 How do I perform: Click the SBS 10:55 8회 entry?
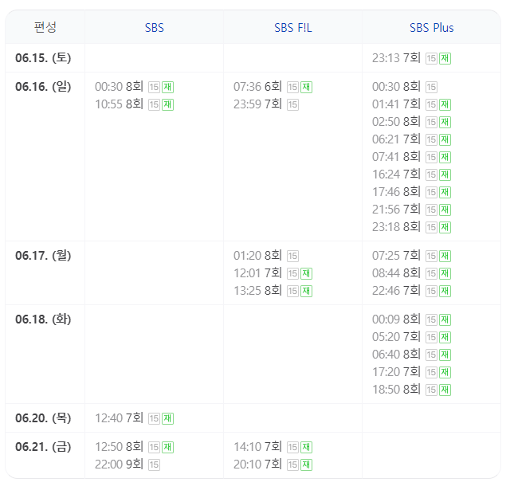(x=119, y=104)
